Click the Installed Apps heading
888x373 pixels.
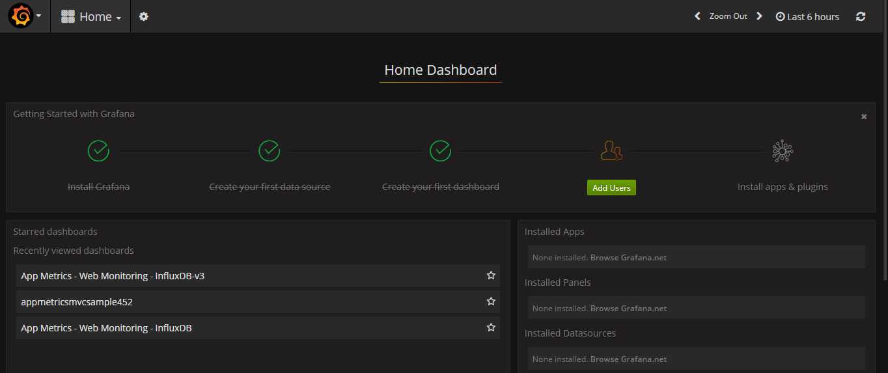555,232
